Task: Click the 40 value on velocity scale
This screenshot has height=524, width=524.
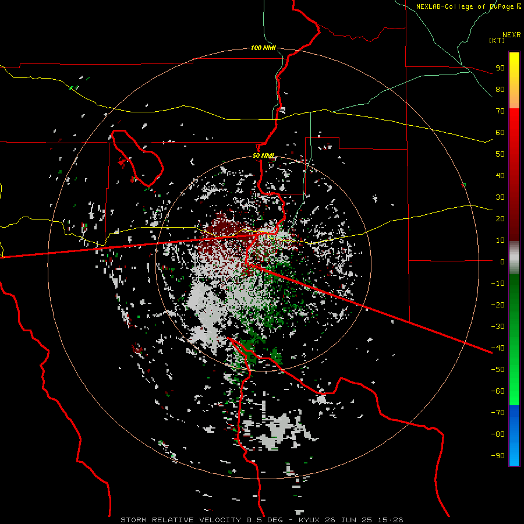Action: pos(500,175)
